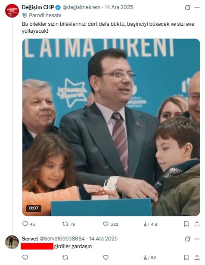Like Servet's reply
This screenshot has width=205, height=265.
106,257
